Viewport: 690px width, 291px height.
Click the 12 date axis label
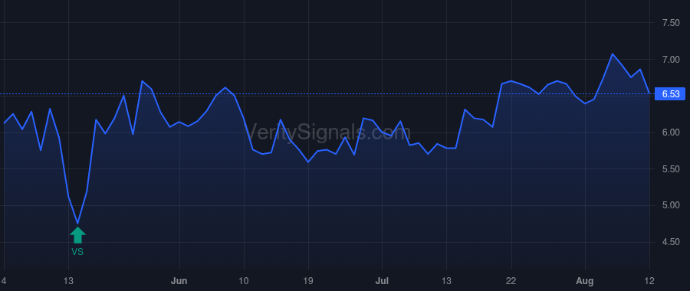pyautogui.click(x=649, y=281)
